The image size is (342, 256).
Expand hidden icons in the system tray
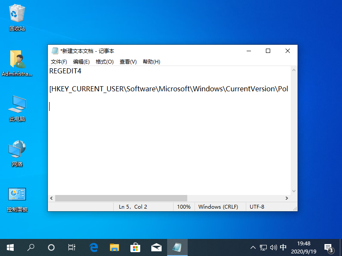pos(253,247)
